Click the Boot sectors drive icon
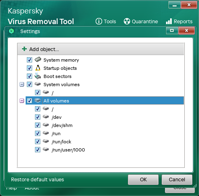The height and width of the screenshot is (196, 199). pos(38,76)
